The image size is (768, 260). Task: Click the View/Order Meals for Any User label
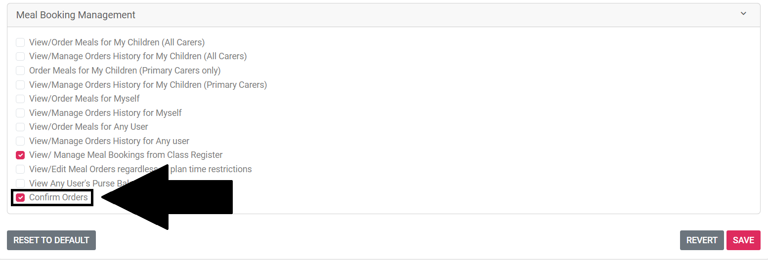88,127
